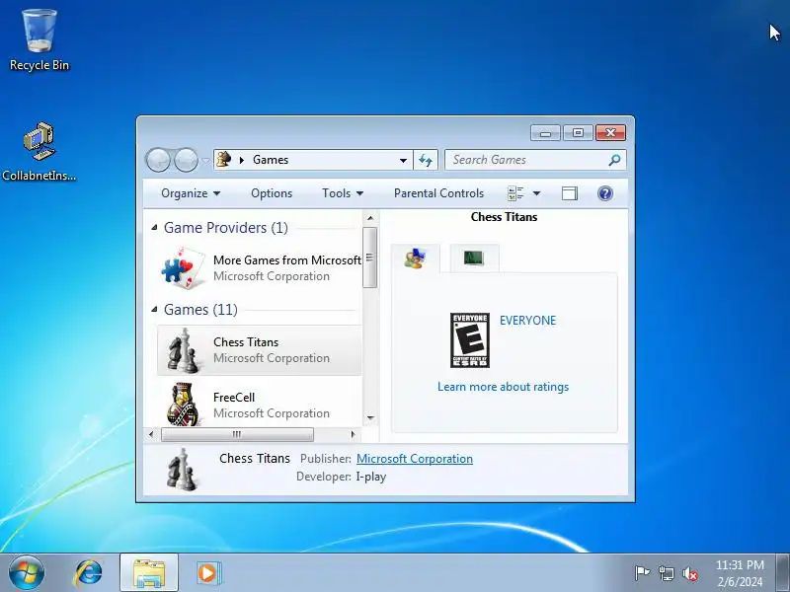Select the FreeCell list entry
The height and width of the screenshot is (592, 790).
[260, 405]
